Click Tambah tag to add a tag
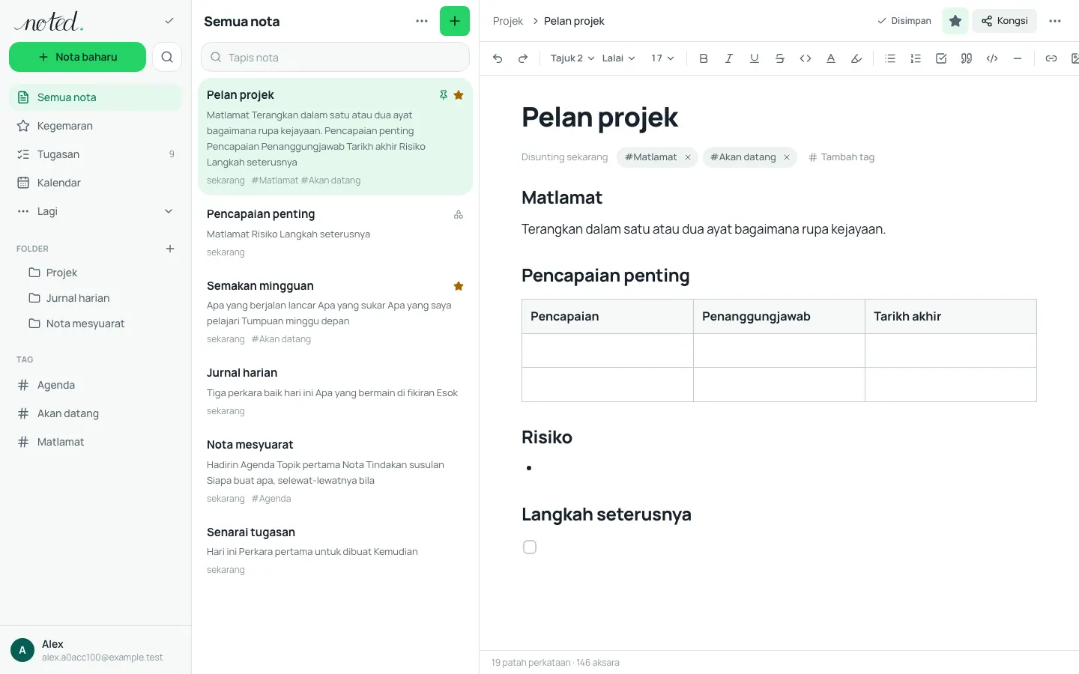1079x674 pixels. click(841, 157)
